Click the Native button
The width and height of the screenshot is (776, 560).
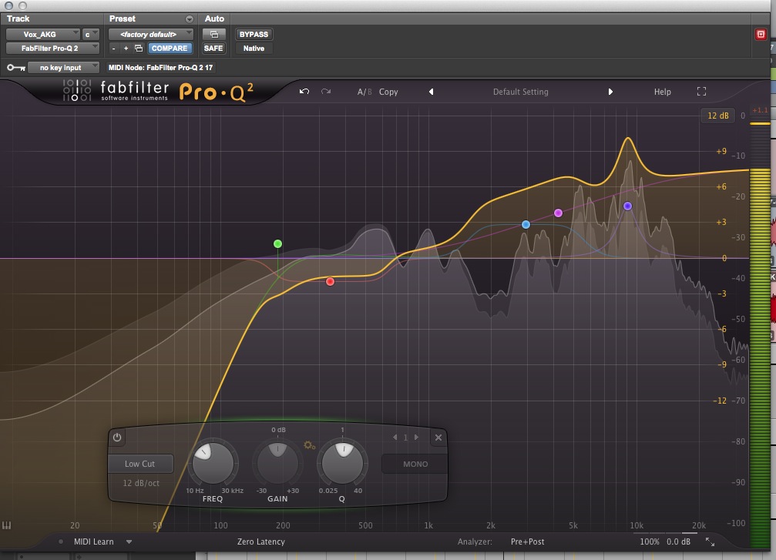click(x=254, y=48)
